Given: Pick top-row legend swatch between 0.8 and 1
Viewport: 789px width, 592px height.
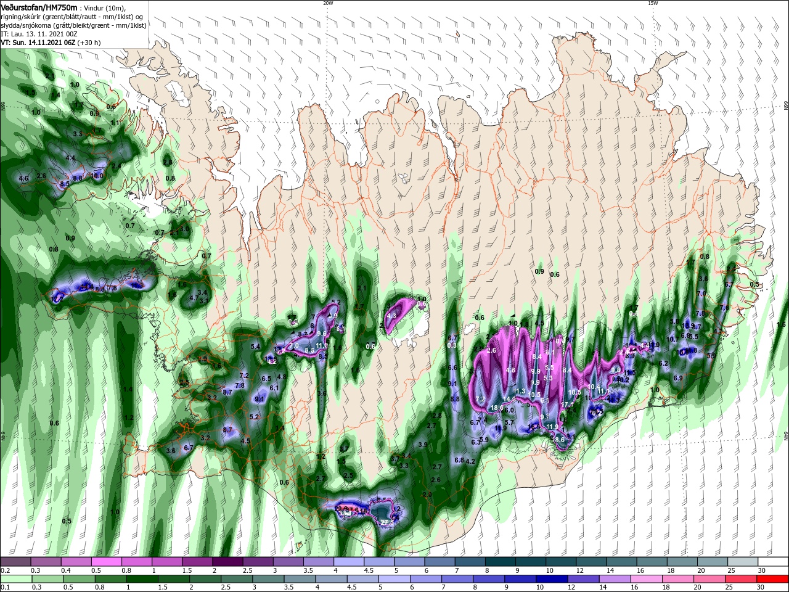Looking at the screenshot, I should (136, 562).
